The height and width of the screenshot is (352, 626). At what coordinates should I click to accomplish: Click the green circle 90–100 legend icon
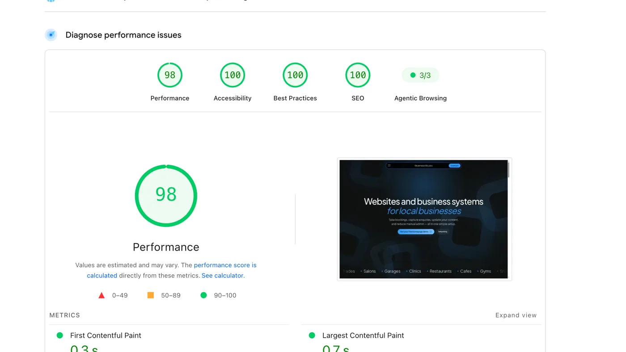click(x=203, y=295)
